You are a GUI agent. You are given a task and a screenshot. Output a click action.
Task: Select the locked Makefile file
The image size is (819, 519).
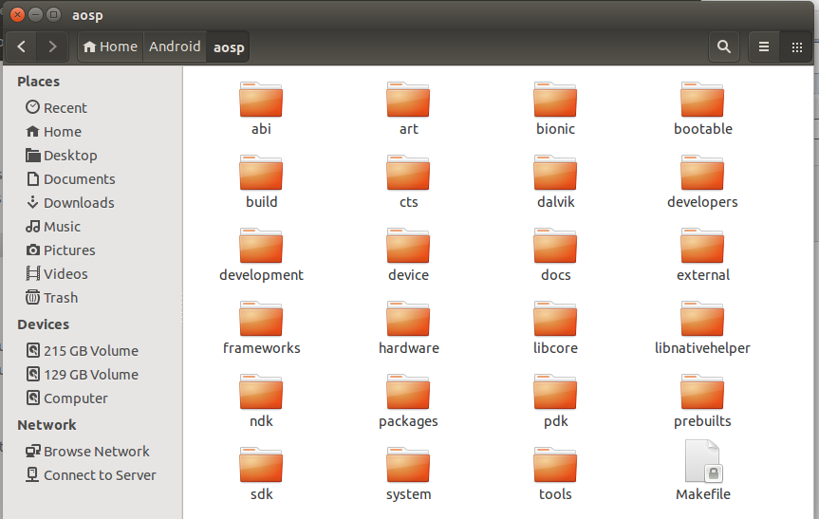tap(703, 470)
